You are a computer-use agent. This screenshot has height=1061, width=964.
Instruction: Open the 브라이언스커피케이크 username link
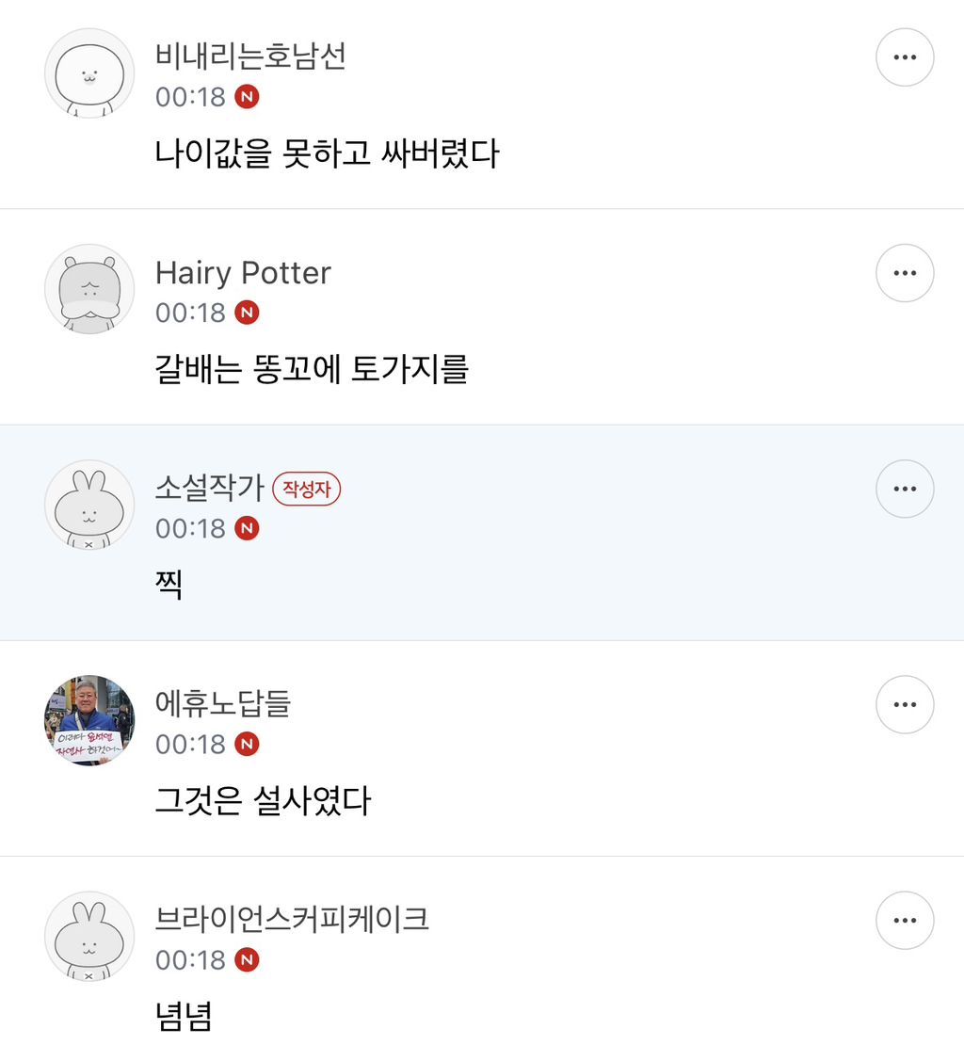tap(292, 919)
